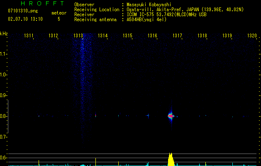Click time axis label 1317
261x166 pixels.
coord(177,36)
